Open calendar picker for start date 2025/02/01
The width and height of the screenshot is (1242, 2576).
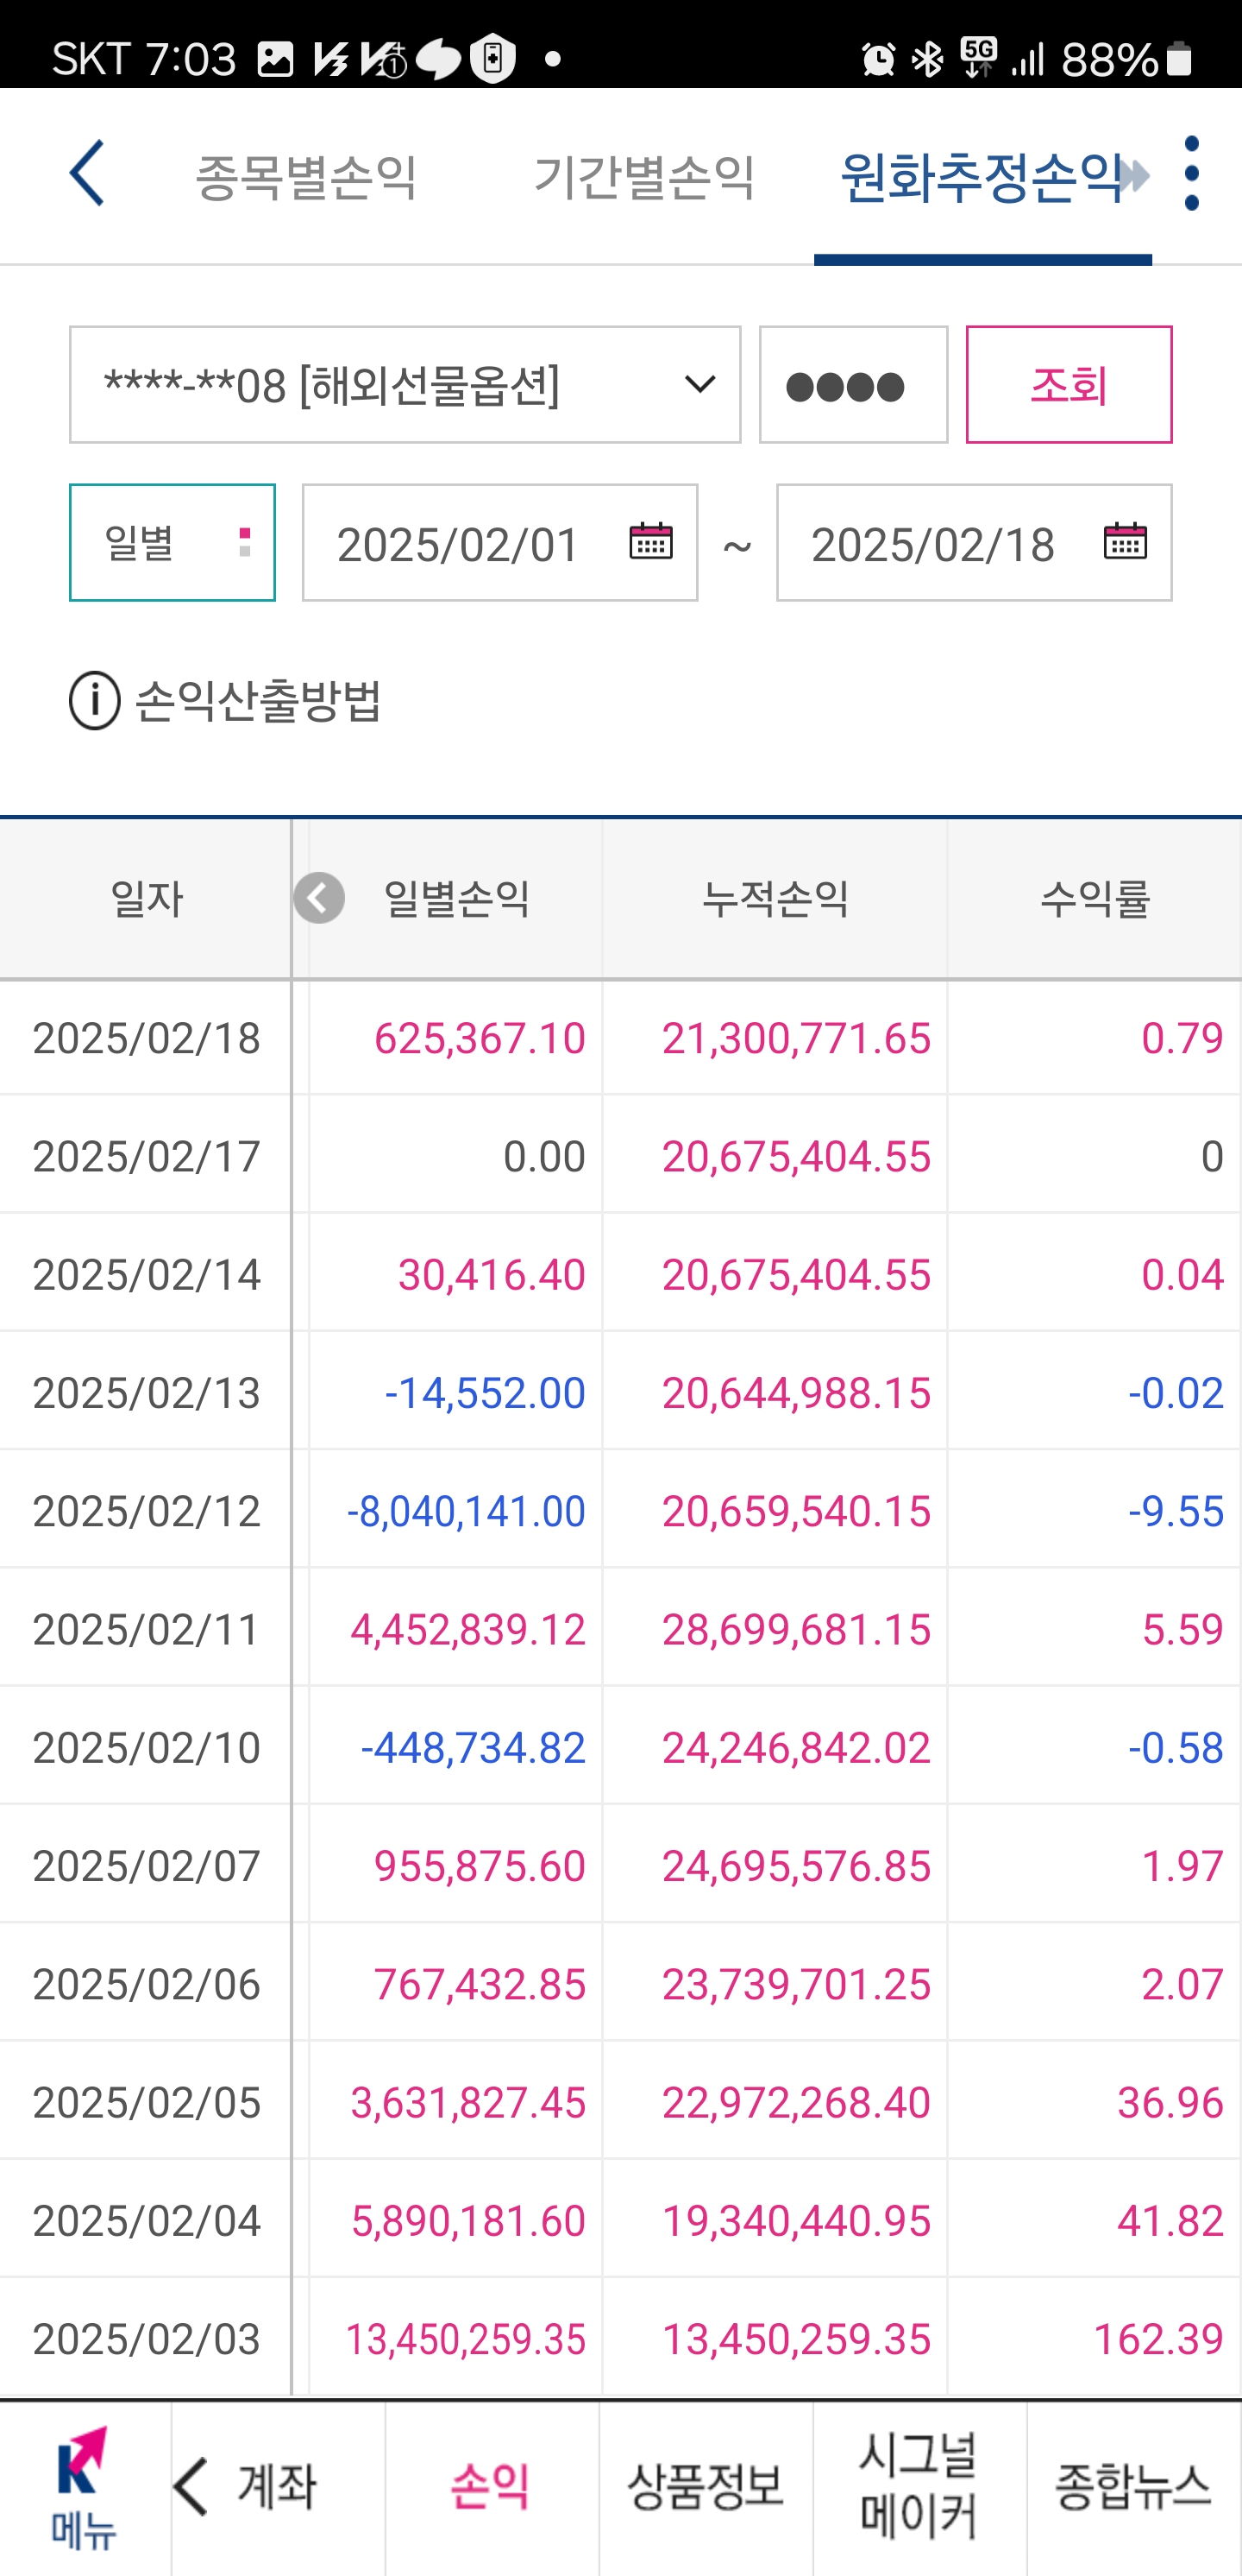650,541
